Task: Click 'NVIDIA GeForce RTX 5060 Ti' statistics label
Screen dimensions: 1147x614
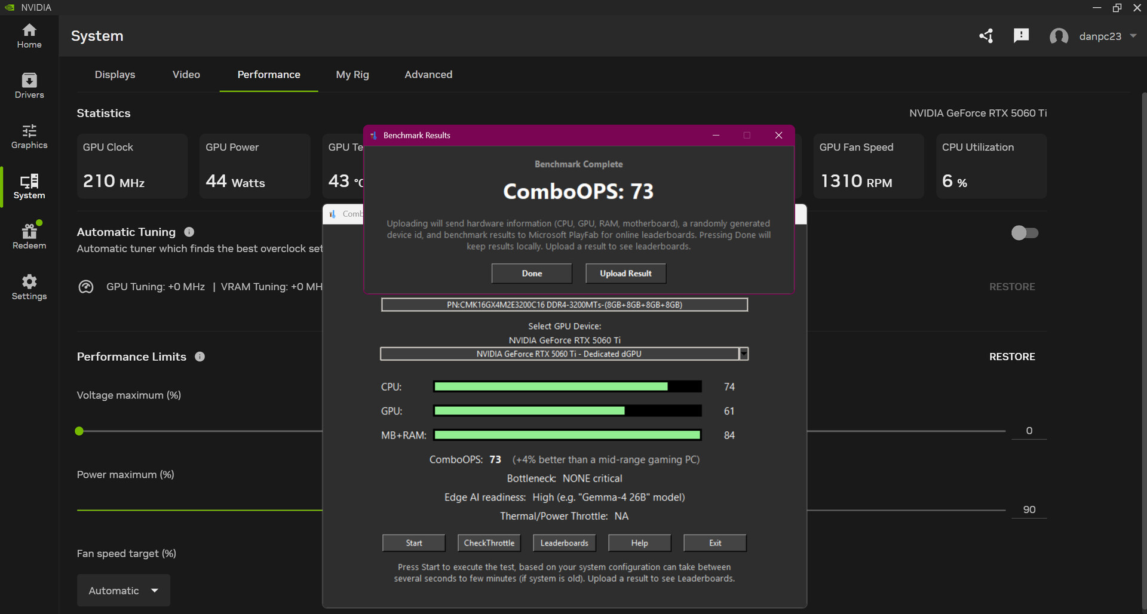Action: tap(978, 113)
